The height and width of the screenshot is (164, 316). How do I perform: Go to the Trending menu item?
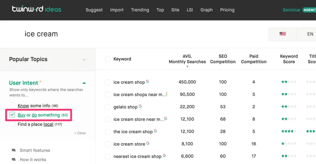(140, 10)
